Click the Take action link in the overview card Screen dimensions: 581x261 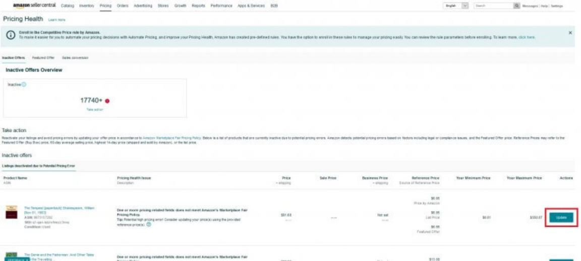coord(95,110)
